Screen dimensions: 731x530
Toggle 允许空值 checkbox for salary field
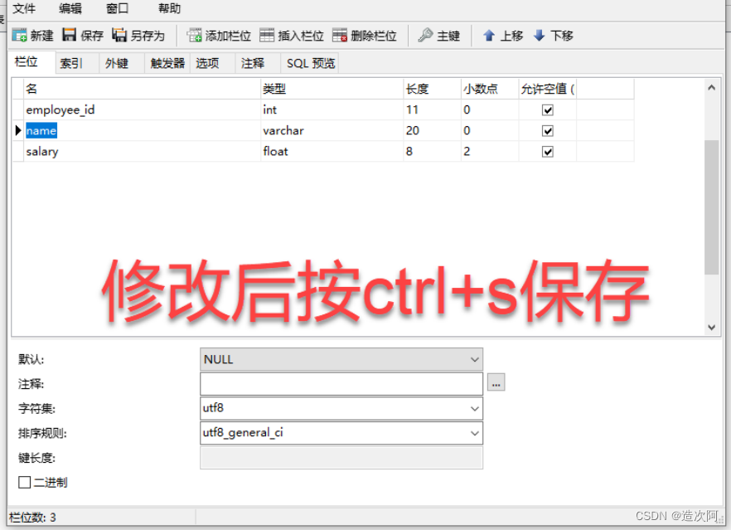point(546,151)
